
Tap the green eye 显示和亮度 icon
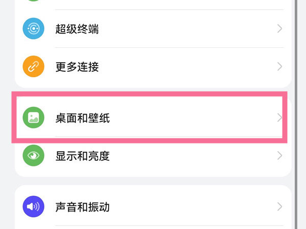(34, 156)
